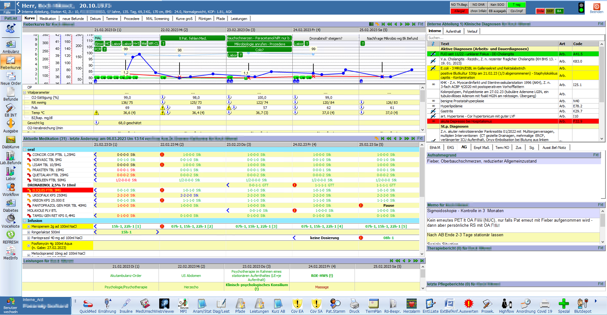Click the traffic light status indicator
This screenshot has width=607, height=315.
(581, 8)
